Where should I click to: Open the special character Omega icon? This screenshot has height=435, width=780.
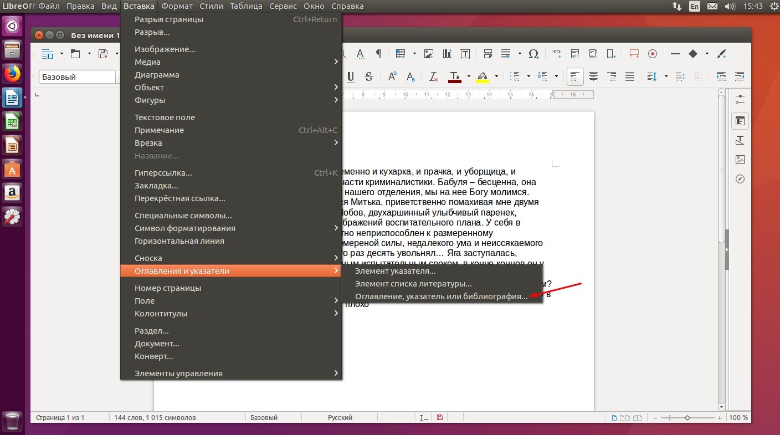[533, 54]
